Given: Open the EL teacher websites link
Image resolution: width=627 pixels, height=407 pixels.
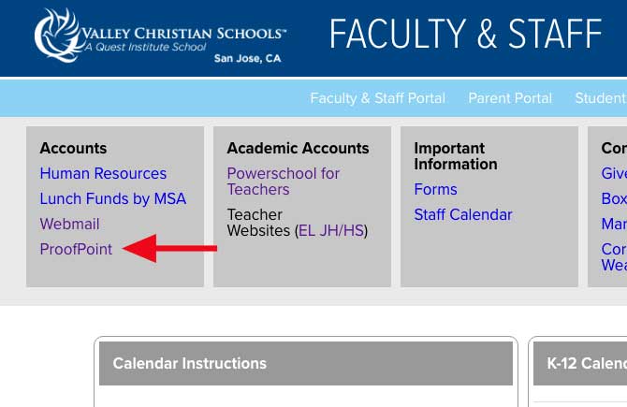Looking at the screenshot, I should (307, 230).
